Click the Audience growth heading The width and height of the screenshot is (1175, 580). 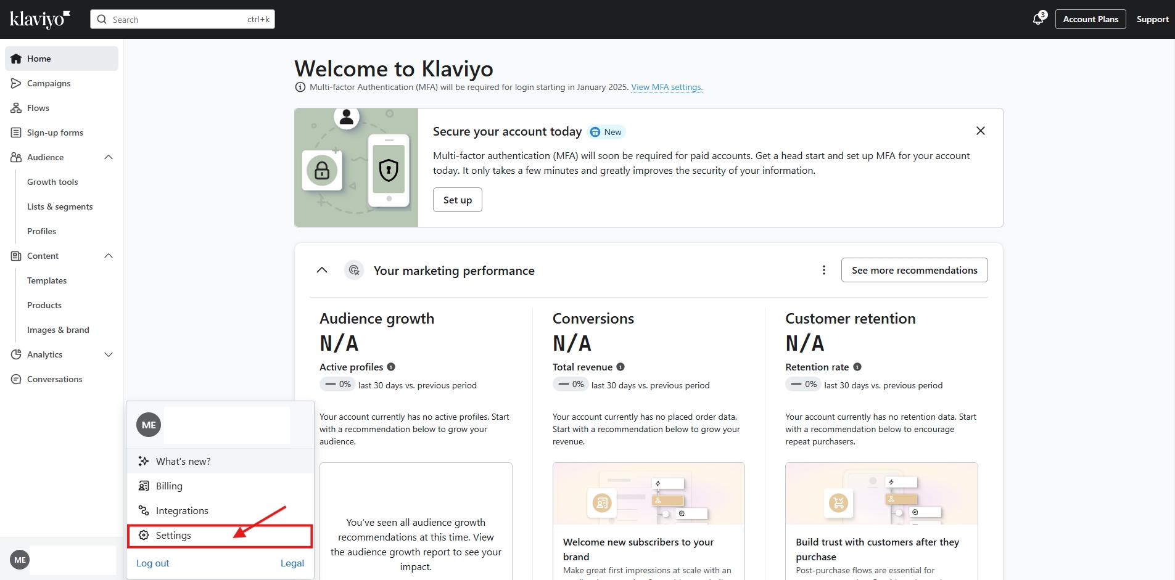(x=377, y=319)
